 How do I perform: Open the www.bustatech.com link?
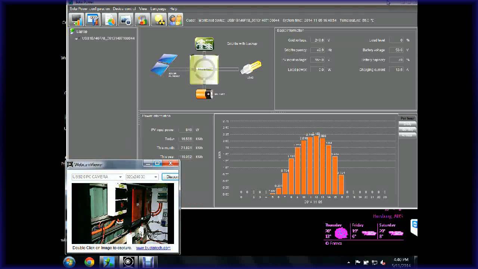tap(153, 248)
